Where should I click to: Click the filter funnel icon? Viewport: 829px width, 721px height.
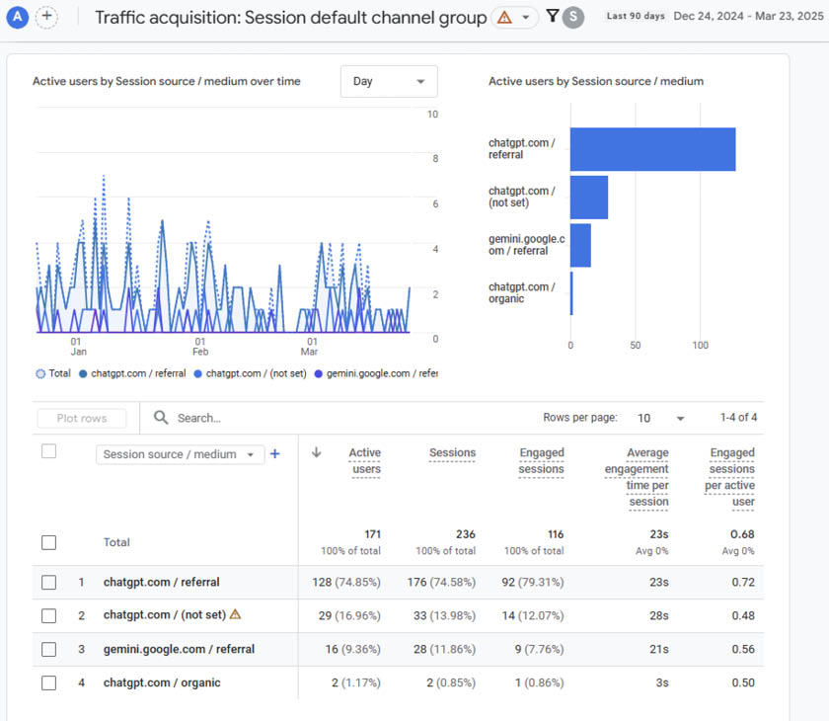pos(553,17)
